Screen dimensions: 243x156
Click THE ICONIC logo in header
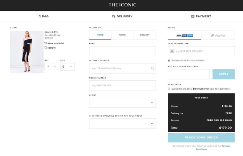pyautogui.click(x=123, y=5)
